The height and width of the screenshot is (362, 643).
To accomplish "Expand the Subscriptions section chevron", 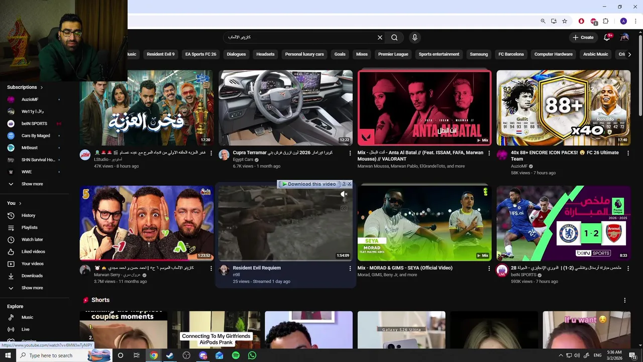I will tap(41, 87).
